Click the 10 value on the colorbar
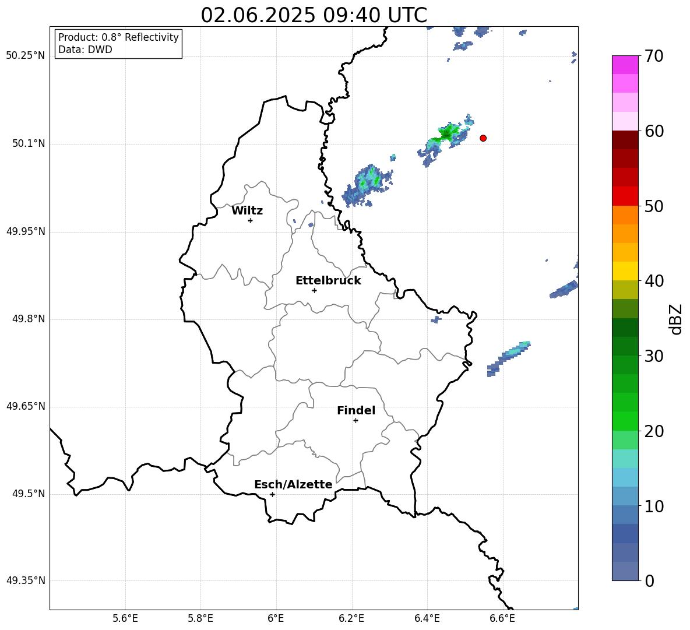Viewport: 690px width, 630px height. click(x=654, y=506)
